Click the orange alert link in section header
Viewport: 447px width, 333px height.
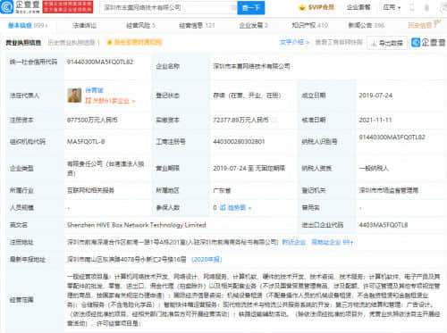pos(134,43)
